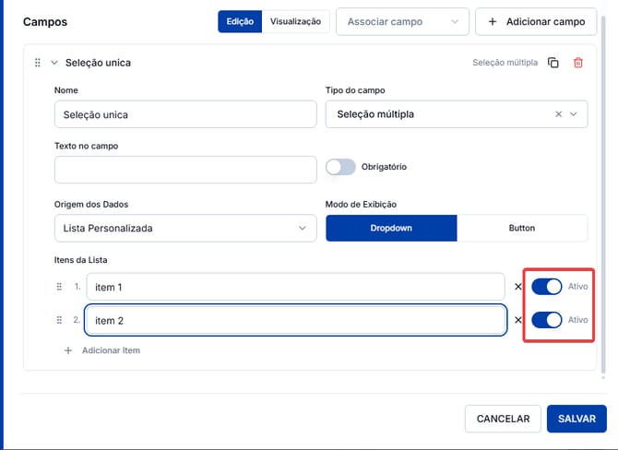Disable Ativo toggle for item 1
The image size is (618, 450).
547,287
